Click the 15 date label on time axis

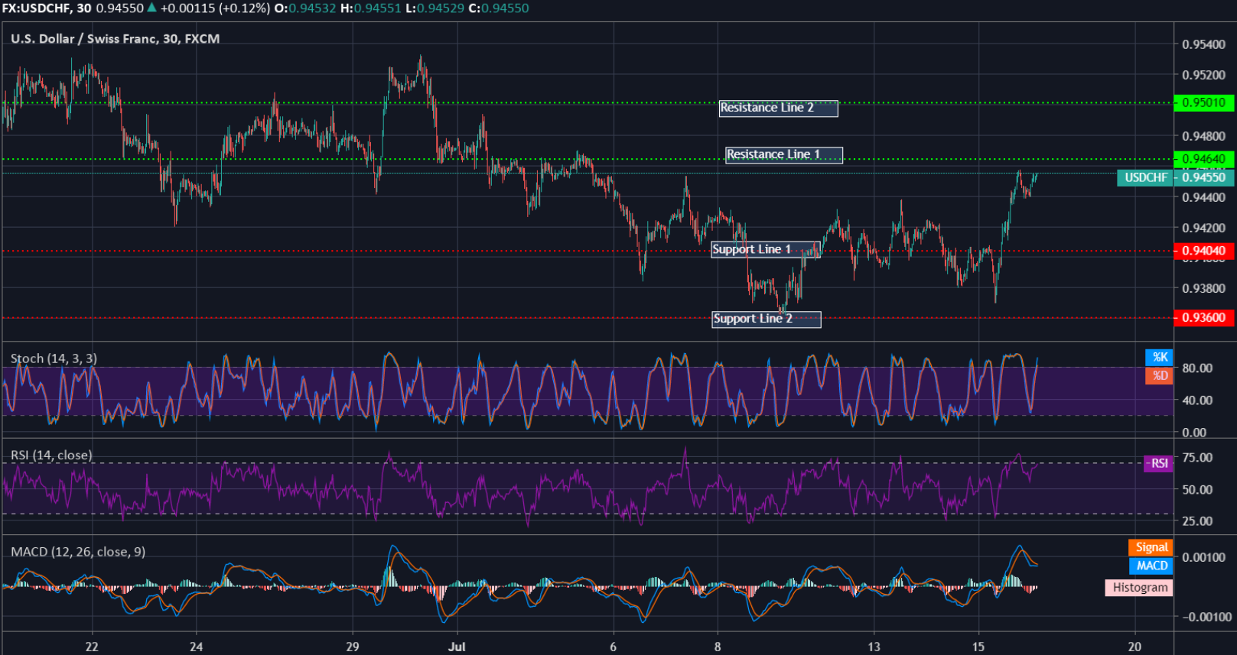pos(978,647)
